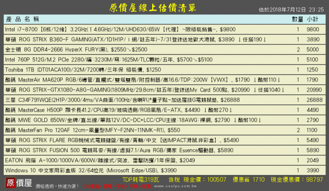The height and width of the screenshot is (191, 329).
Task: Click the 3890 subtotal value
Action: click(x=313, y=39)
